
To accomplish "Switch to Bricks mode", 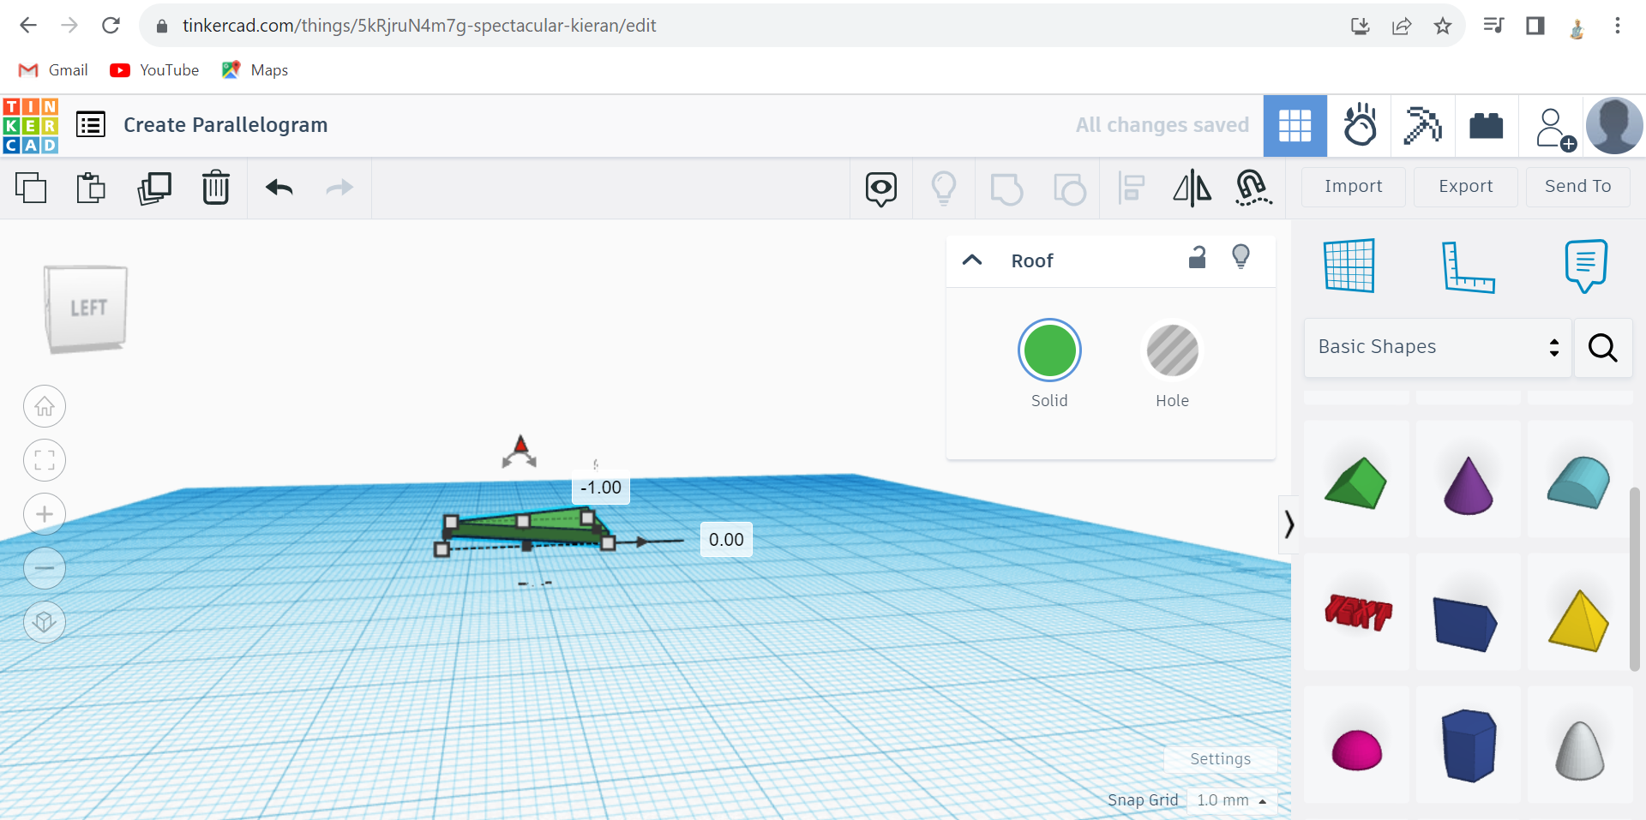I will pos(1487,126).
